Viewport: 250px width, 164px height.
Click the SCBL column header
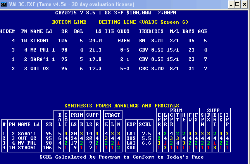pos(145,124)
